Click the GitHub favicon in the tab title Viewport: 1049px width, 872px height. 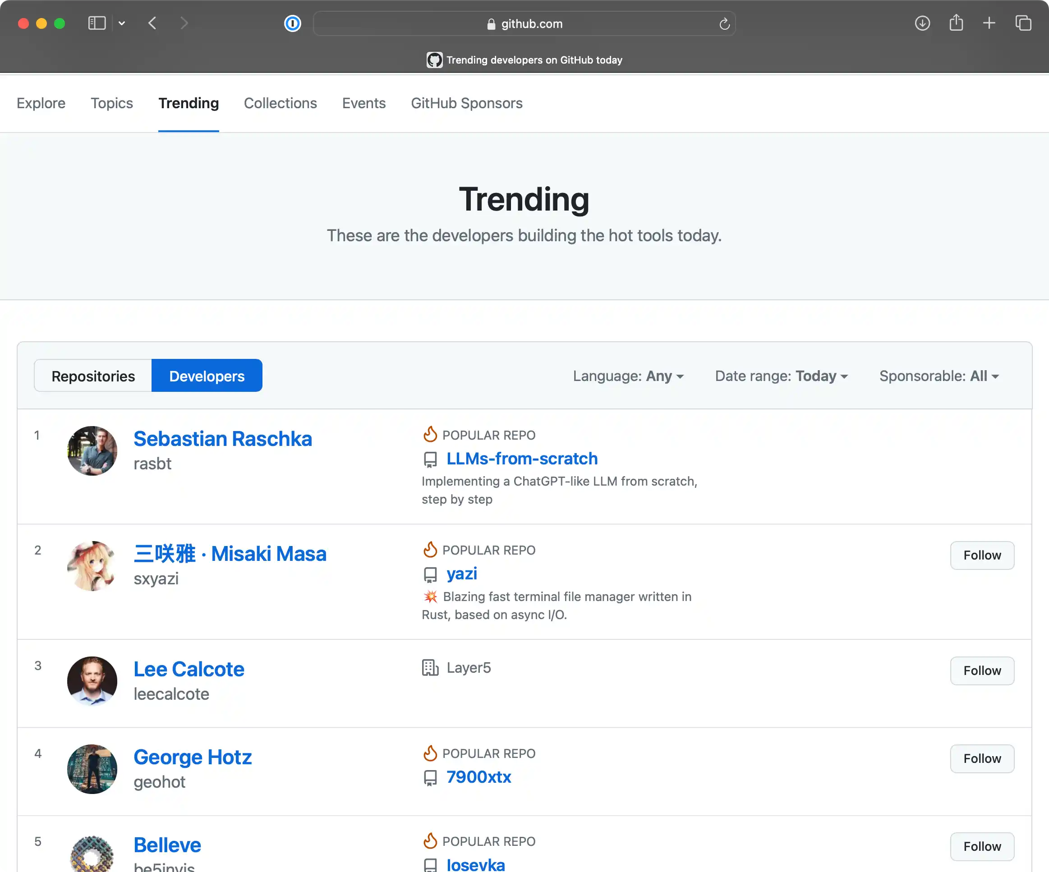click(x=434, y=60)
